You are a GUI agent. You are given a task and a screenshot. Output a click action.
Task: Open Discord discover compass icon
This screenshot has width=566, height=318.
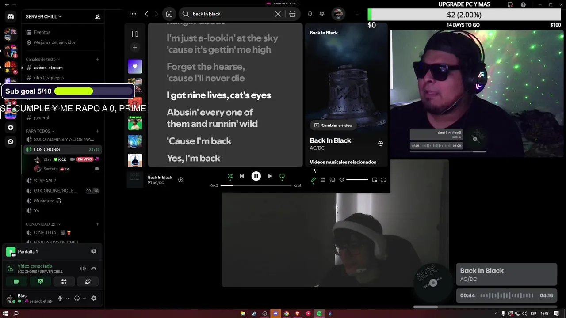(11, 142)
